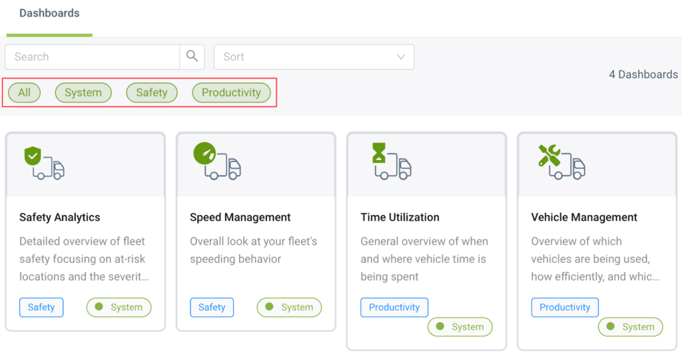Open the Vehicle Management dashboard title
This screenshot has width=682, height=355.
584,217
